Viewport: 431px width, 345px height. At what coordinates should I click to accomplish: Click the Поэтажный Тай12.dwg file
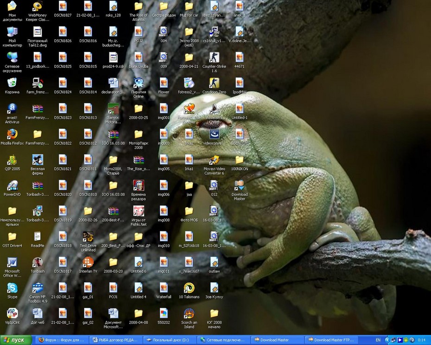click(38, 37)
